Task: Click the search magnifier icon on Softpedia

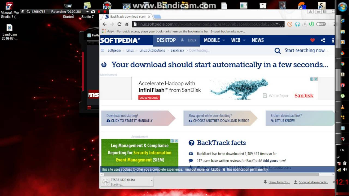Action: tap(278, 51)
